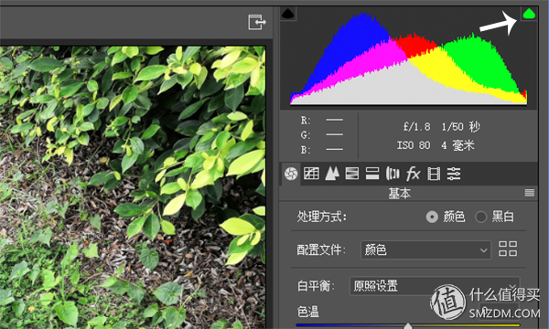549x329 pixels.
Task: Click the G: channel readout
Action: click(x=321, y=135)
